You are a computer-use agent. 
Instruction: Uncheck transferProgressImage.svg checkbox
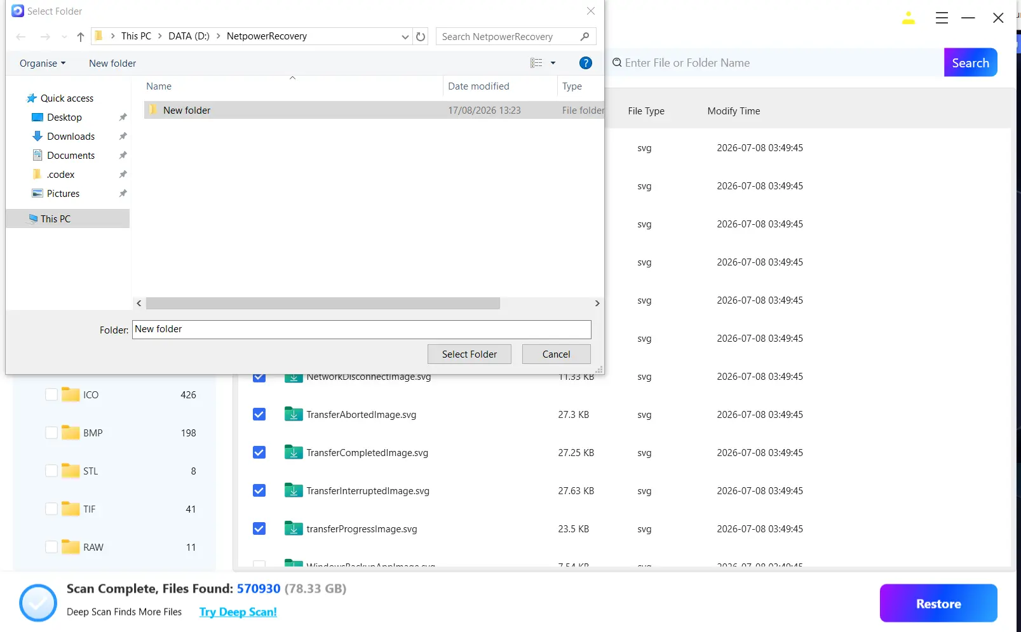tap(259, 528)
